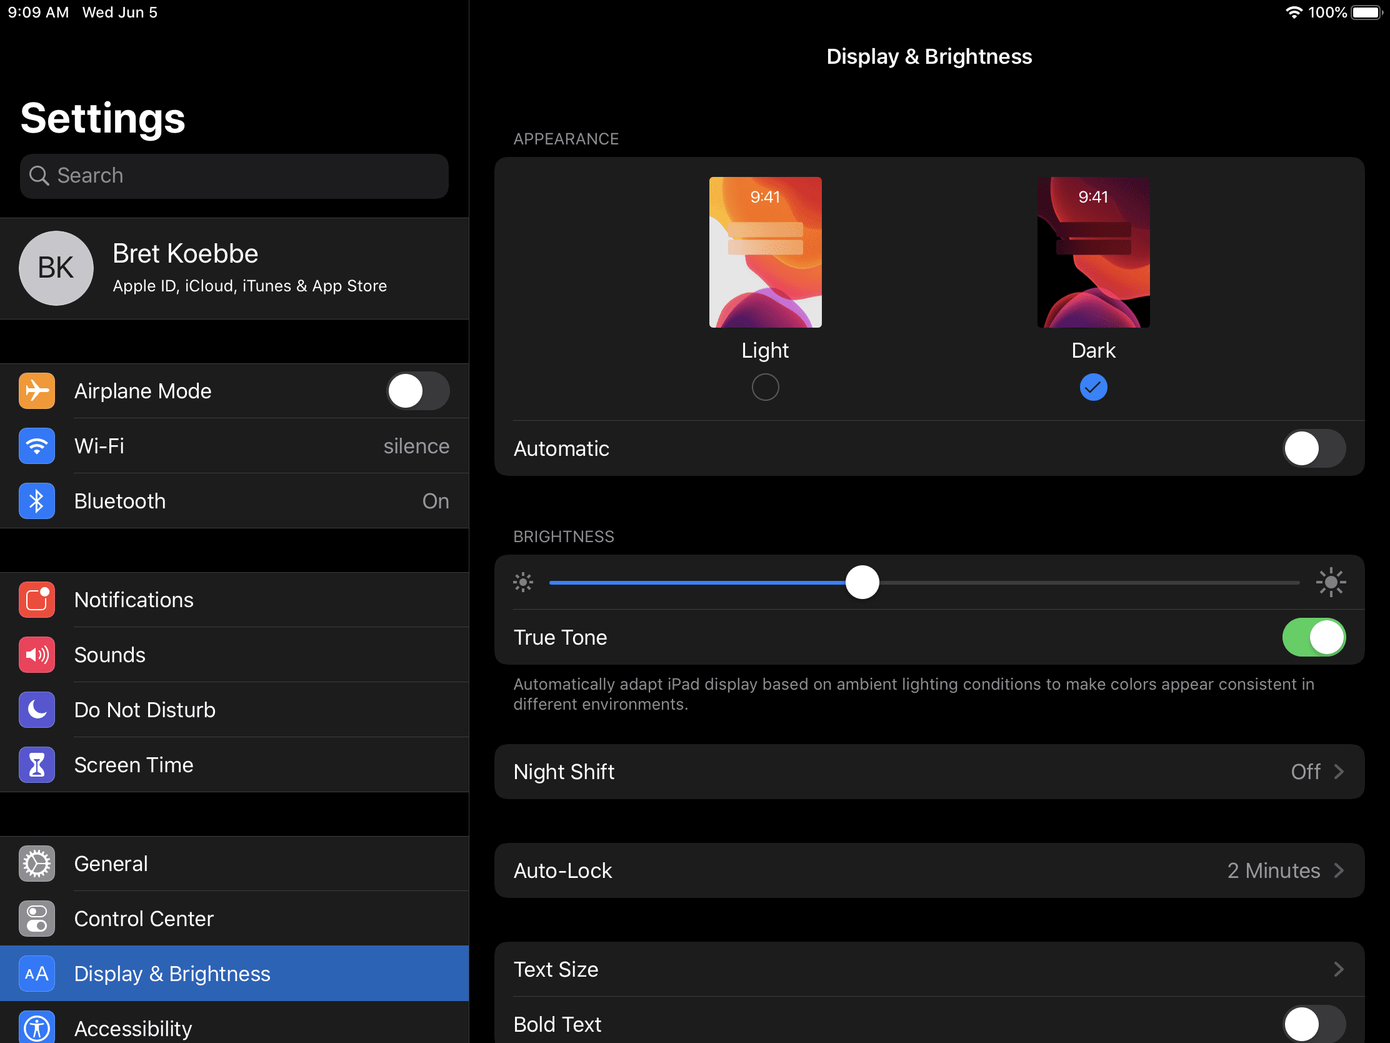Click the orange Airplane Mode icon
The width and height of the screenshot is (1390, 1043).
[x=36, y=391]
